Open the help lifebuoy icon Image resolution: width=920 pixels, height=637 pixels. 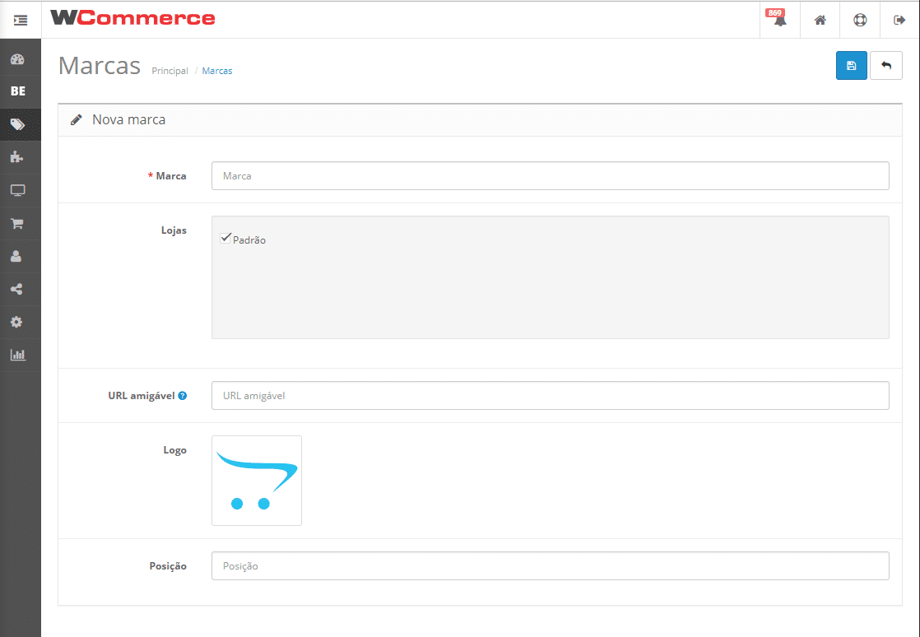[x=860, y=21]
